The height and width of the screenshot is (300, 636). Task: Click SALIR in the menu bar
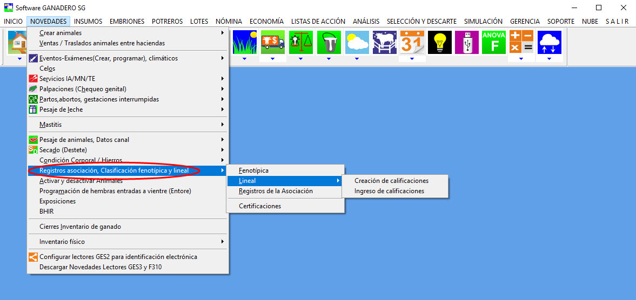click(617, 22)
